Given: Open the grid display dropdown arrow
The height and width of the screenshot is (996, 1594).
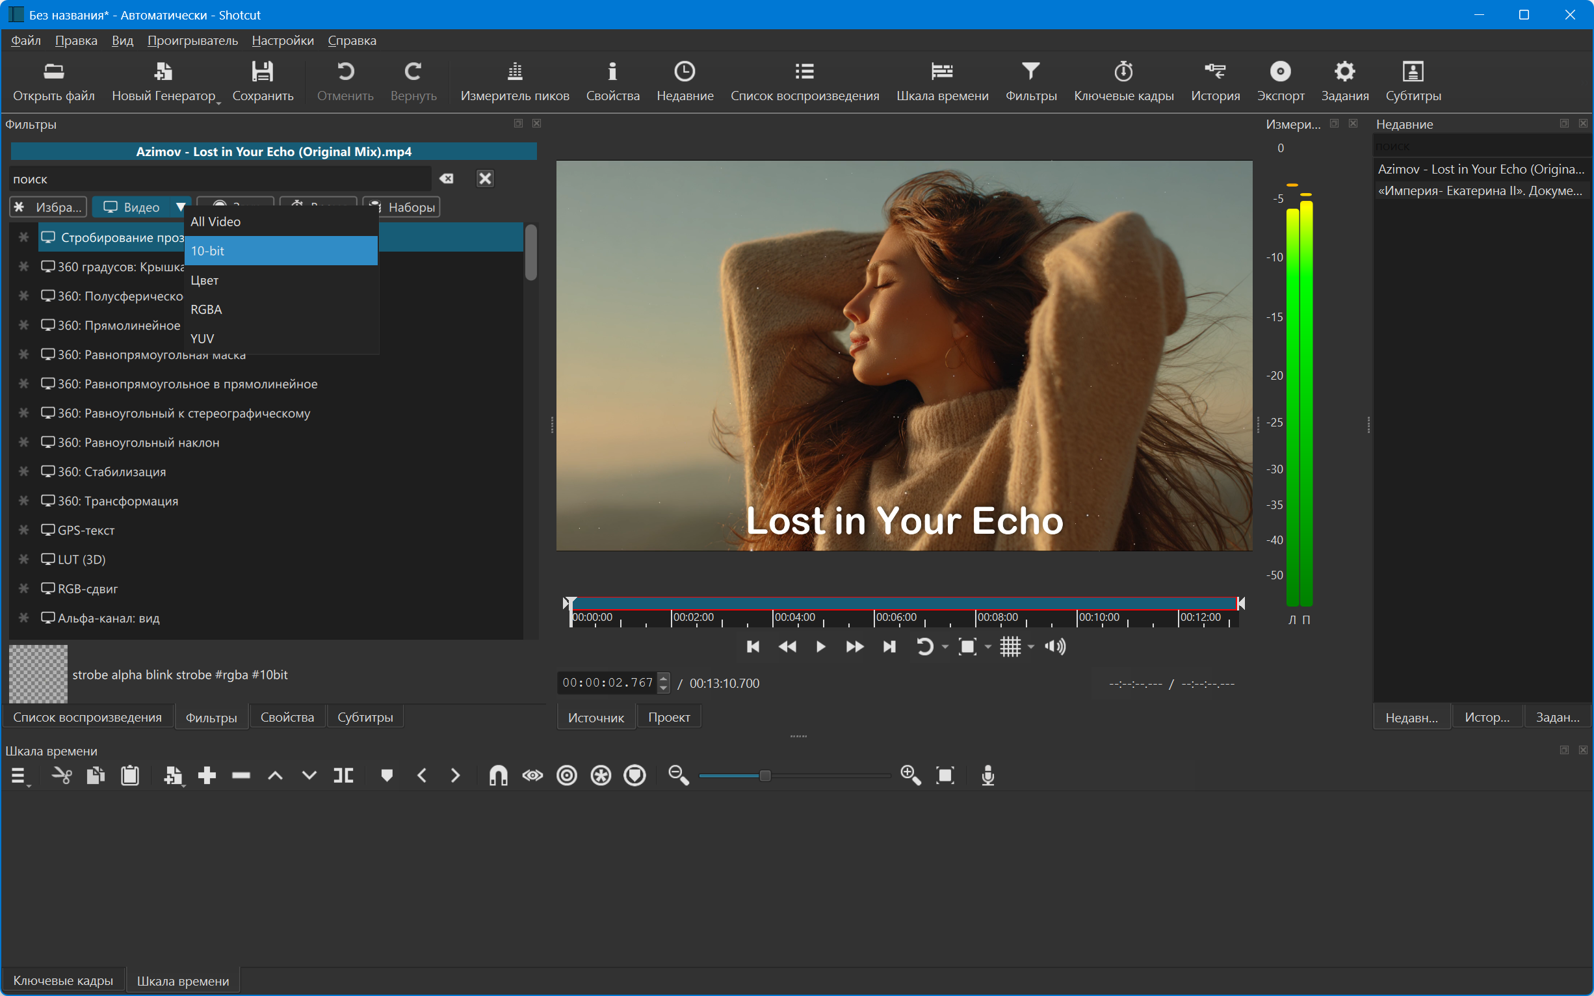Looking at the screenshot, I should [x=1031, y=647].
